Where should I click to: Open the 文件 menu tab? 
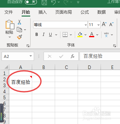point(9,12)
